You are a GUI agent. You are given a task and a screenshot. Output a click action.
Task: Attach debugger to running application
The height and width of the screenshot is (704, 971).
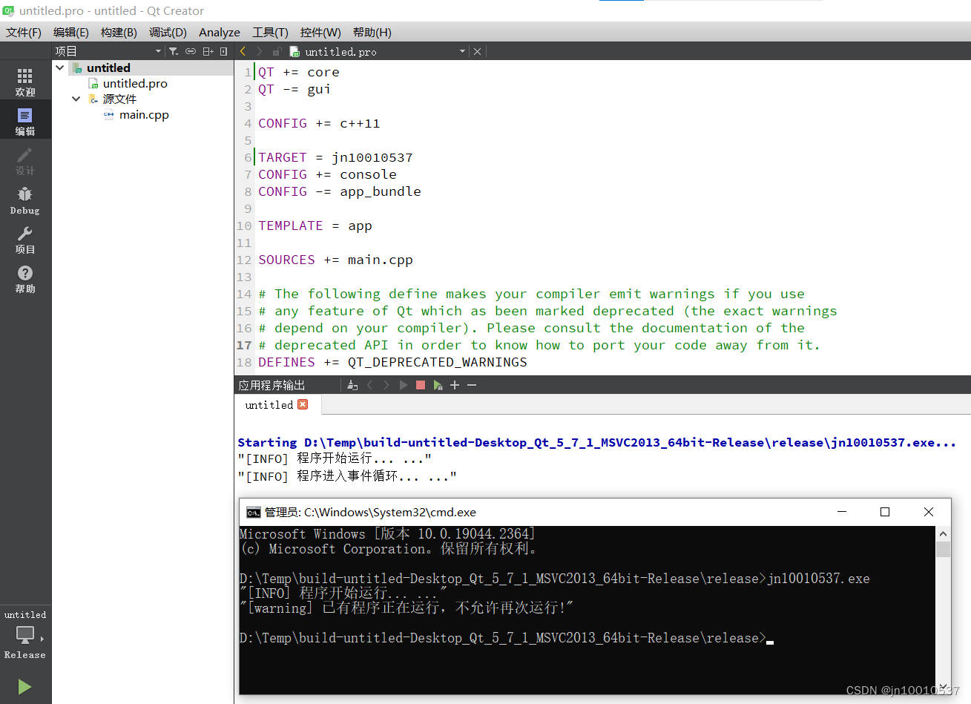[438, 385]
